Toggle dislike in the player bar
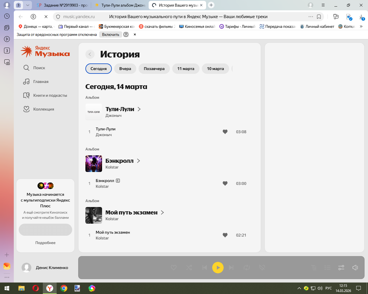Viewport: 368px width, 294px height. pos(262,268)
